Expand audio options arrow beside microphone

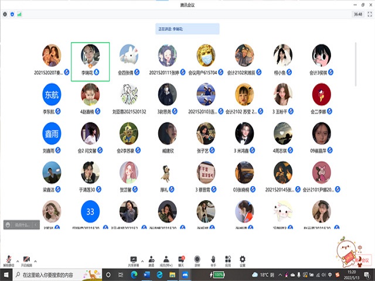click(x=16, y=258)
